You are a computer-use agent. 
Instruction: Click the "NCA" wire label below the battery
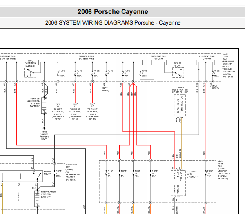point(42,121)
